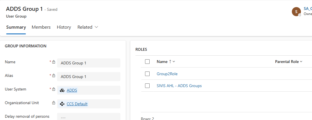Click the lock icon beside Name field
312x120 pixels.
[53, 62]
